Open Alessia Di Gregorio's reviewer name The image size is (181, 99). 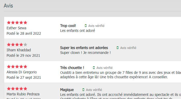click(x=22, y=72)
